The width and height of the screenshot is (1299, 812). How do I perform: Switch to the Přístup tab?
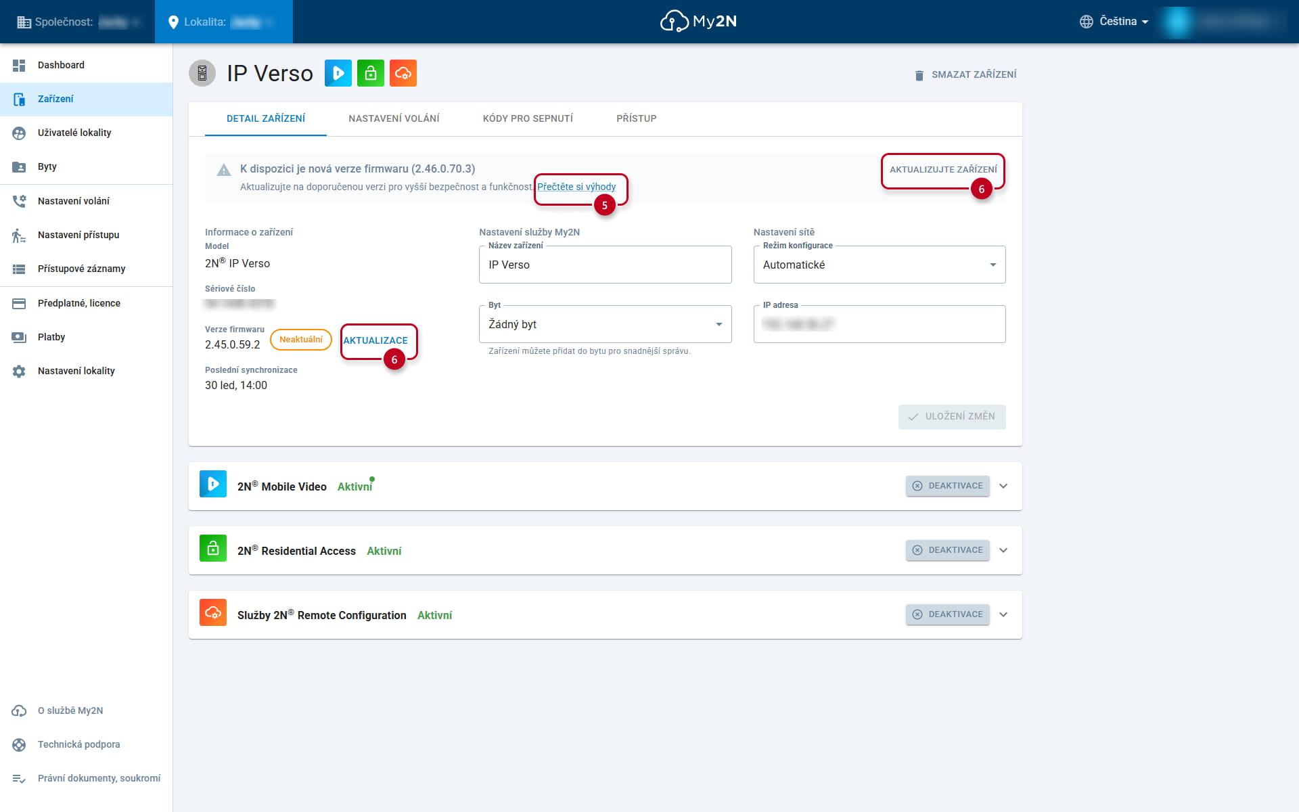637,118
